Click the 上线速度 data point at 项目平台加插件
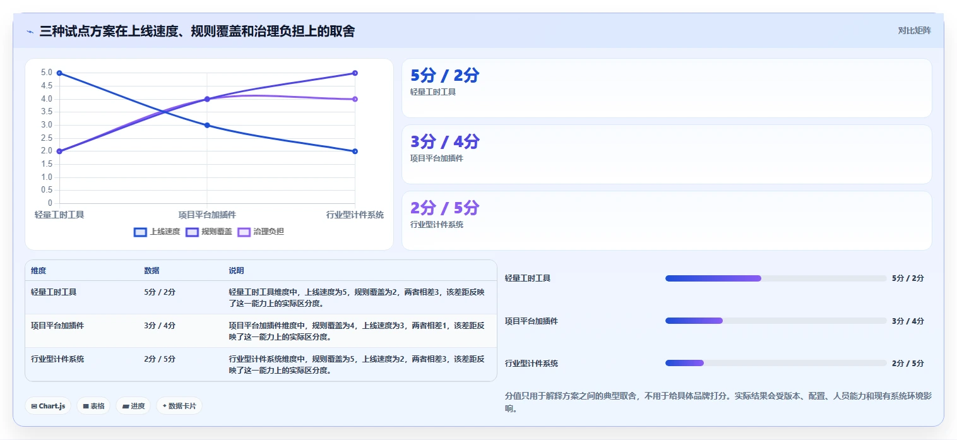This screenshot has width=957, height=440. pyautogui.click(x=207, y=125)
